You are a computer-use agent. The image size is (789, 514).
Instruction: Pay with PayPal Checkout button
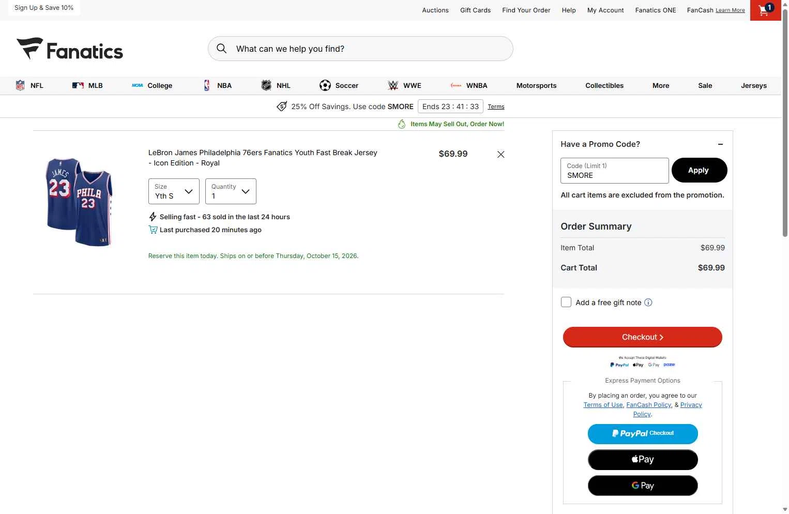tap(643, 434)
